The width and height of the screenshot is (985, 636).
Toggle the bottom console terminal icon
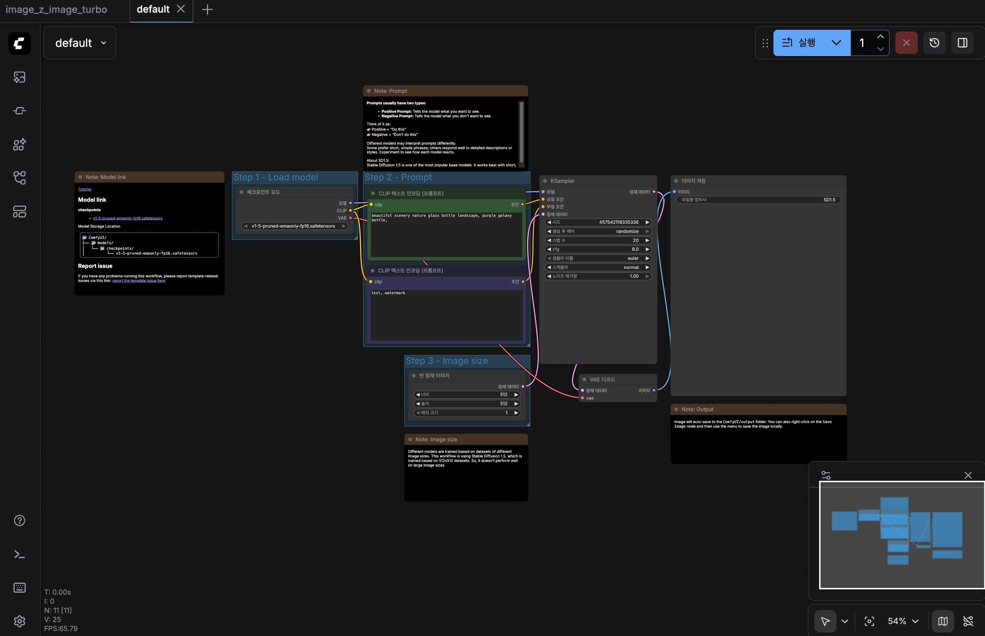tap(19, 554)
